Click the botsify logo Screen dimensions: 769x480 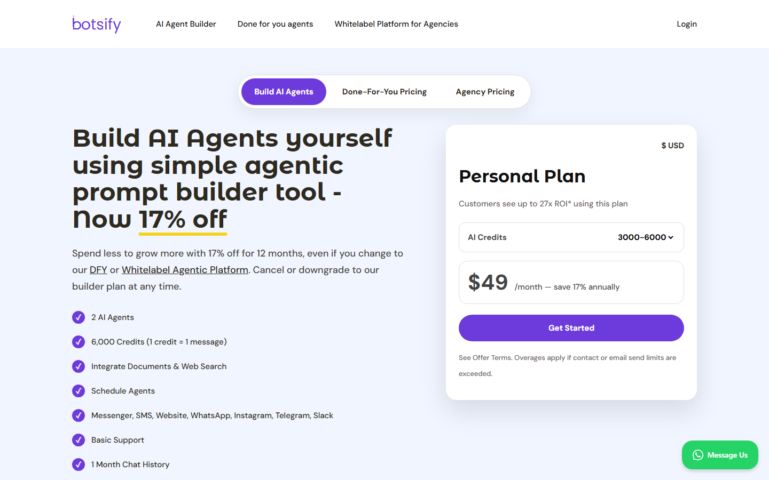pos(97,24)
